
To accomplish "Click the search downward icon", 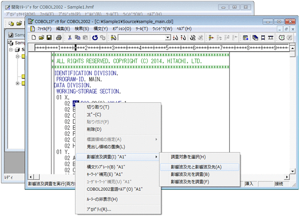I will (175, 38).
